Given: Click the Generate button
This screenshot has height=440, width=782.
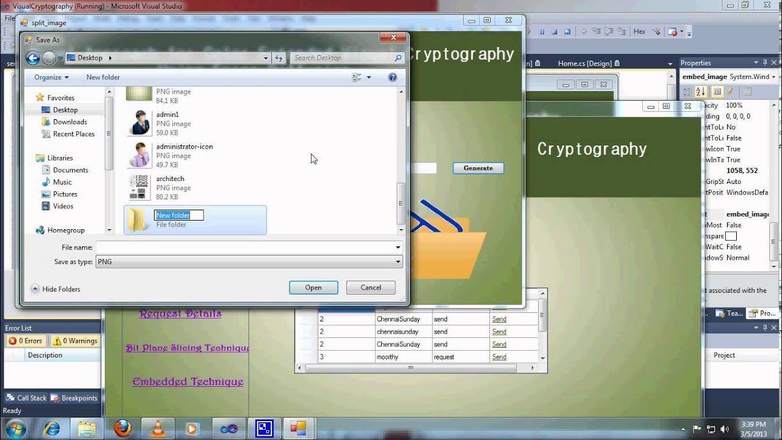Looking at the screenshot, I should 478,168.
